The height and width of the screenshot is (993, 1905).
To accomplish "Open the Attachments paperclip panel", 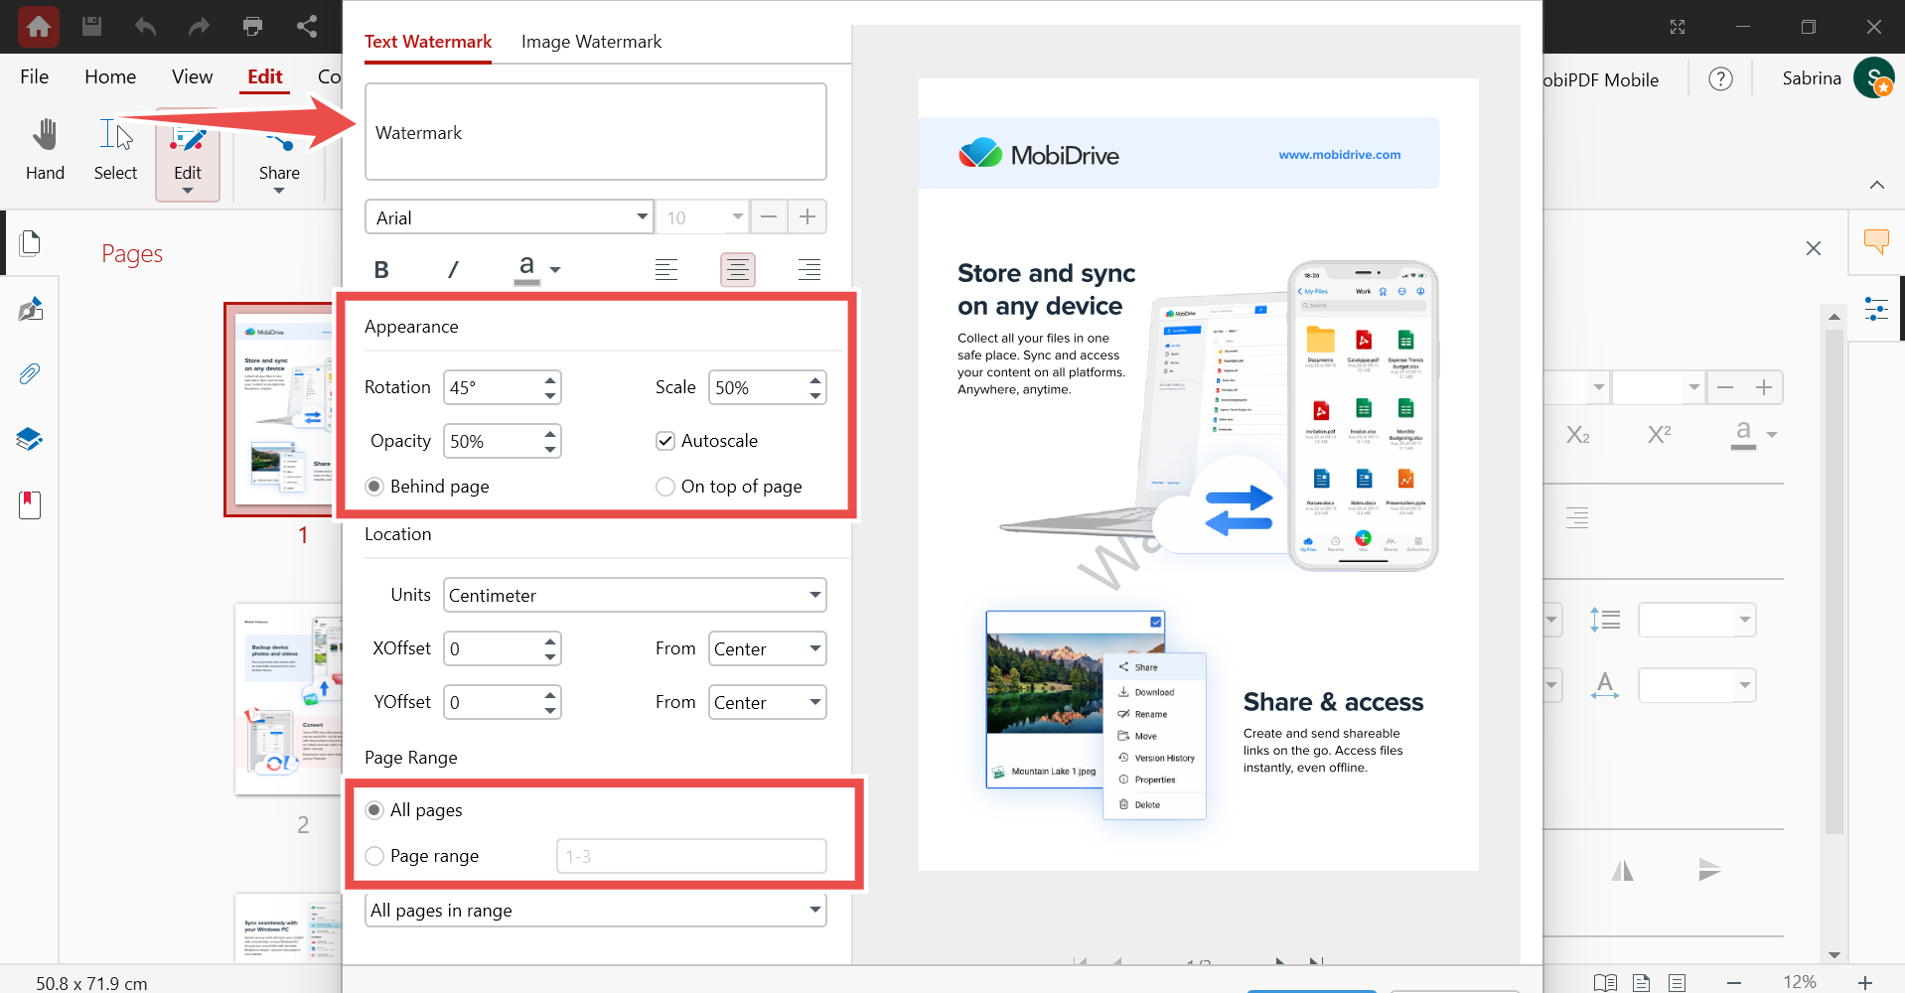I will click(x=30, y=374).
